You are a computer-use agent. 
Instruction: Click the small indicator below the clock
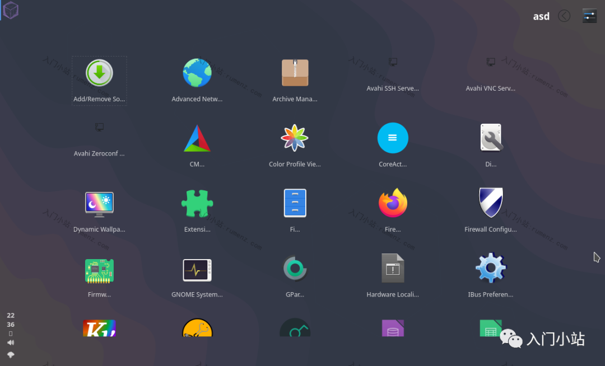click(x=11, y=334)
